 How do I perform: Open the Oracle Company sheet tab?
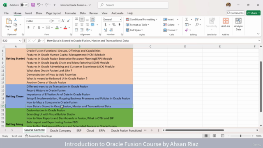click(x=60, y=130)
